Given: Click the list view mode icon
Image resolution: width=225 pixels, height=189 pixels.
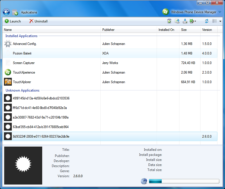Looking at the screenshot, I should pos(215,21).
